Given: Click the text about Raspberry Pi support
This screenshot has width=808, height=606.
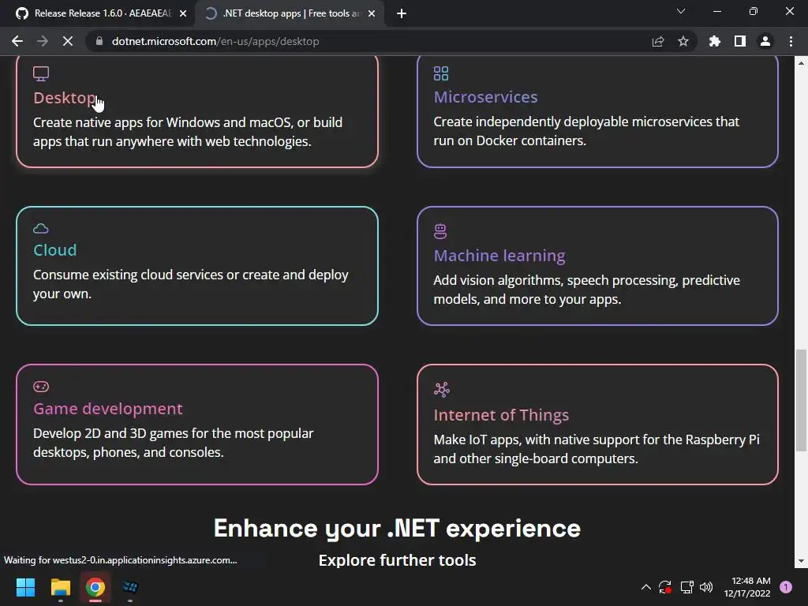Looking at the screenshot, I should coord(597,449).
